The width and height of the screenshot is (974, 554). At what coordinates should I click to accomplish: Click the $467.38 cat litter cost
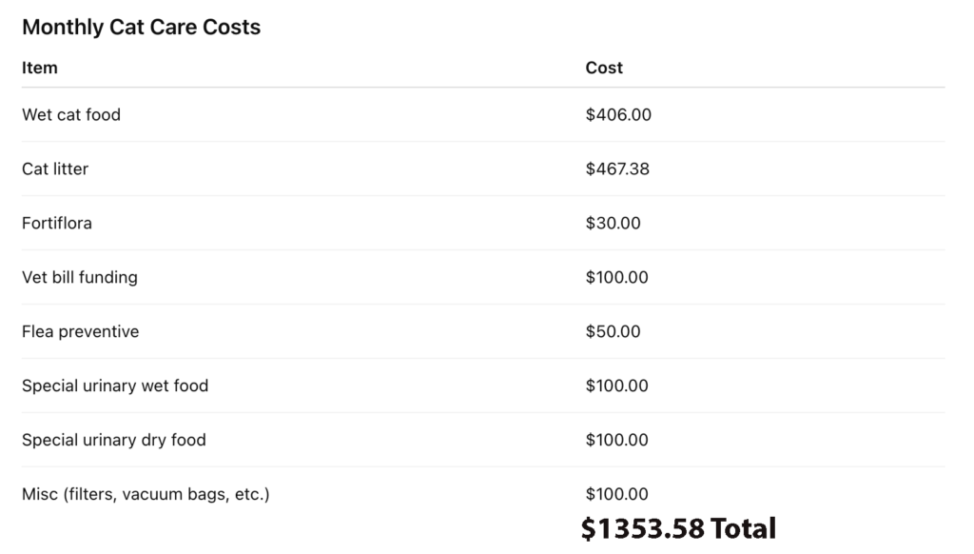[x=617, y=169]
